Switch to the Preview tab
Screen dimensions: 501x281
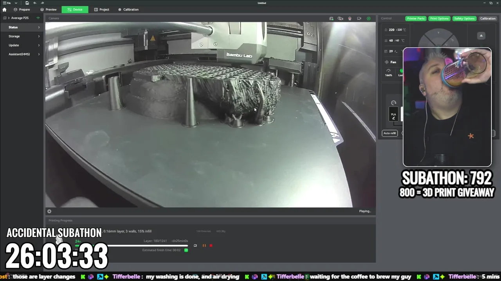click(x=49, y=9)
